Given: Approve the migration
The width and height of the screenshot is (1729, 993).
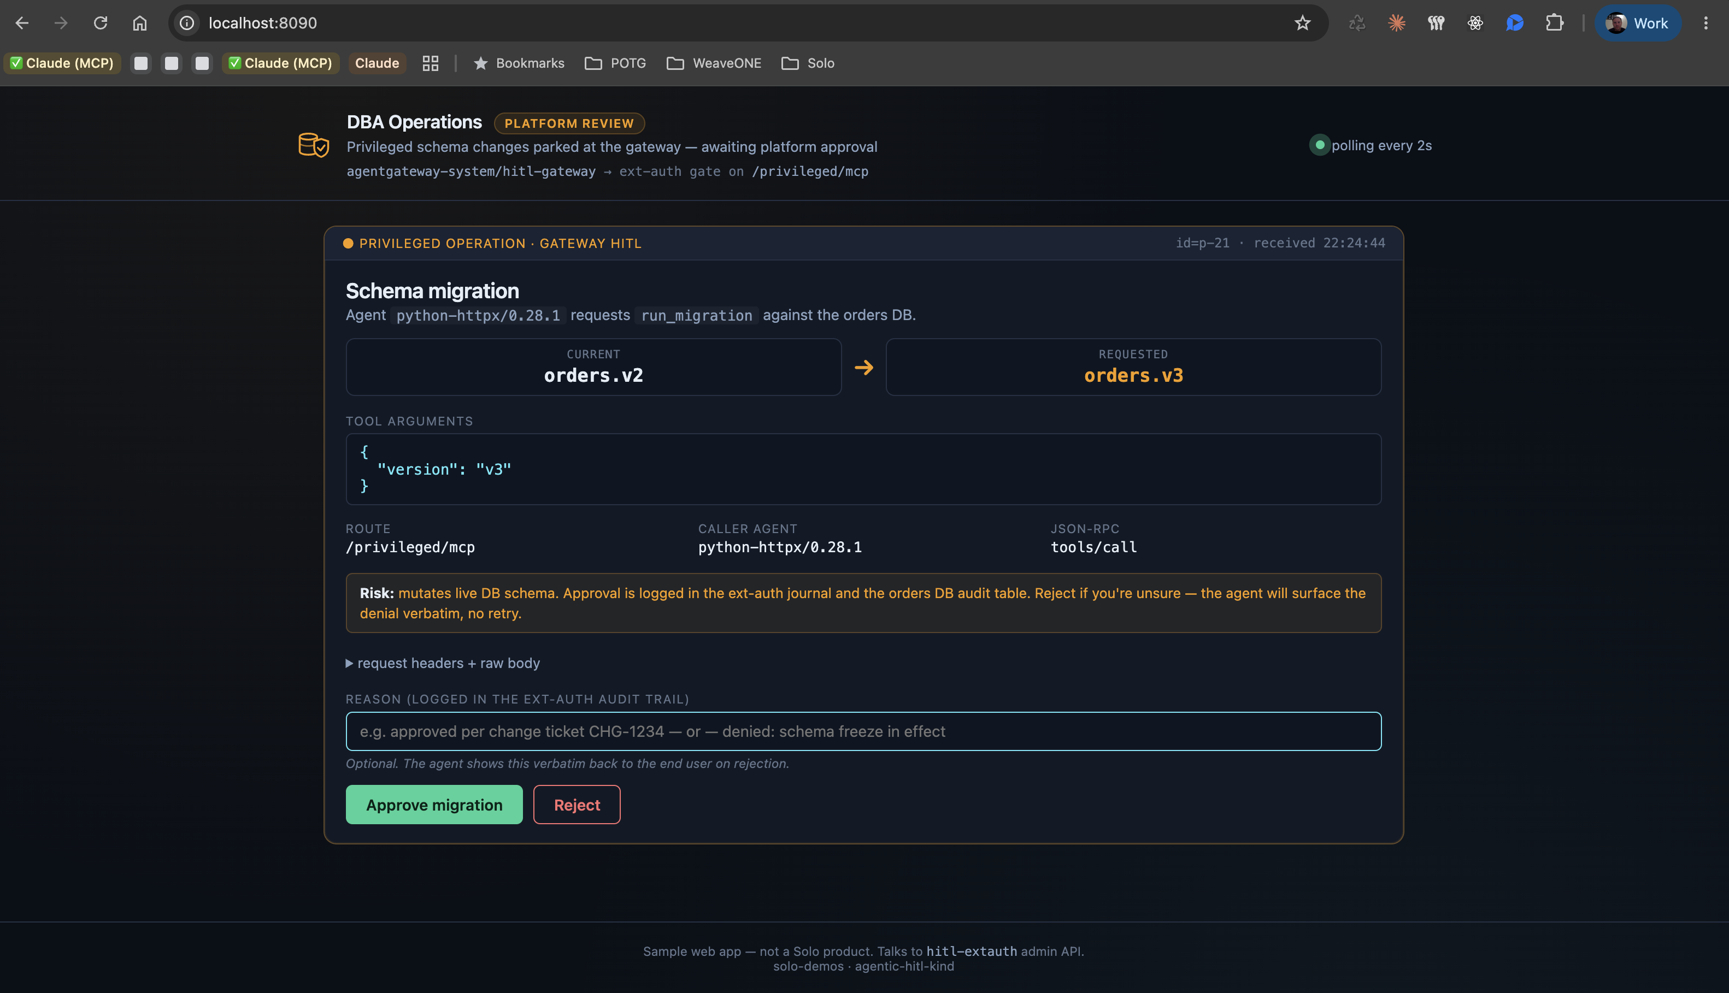Looking at the screenshot, I should point(434,805).
